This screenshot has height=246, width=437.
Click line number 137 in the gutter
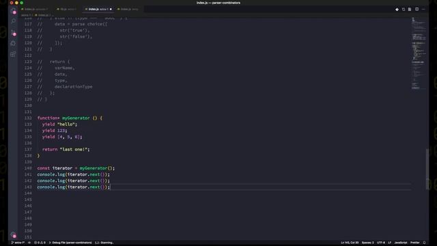click(28, 150)
